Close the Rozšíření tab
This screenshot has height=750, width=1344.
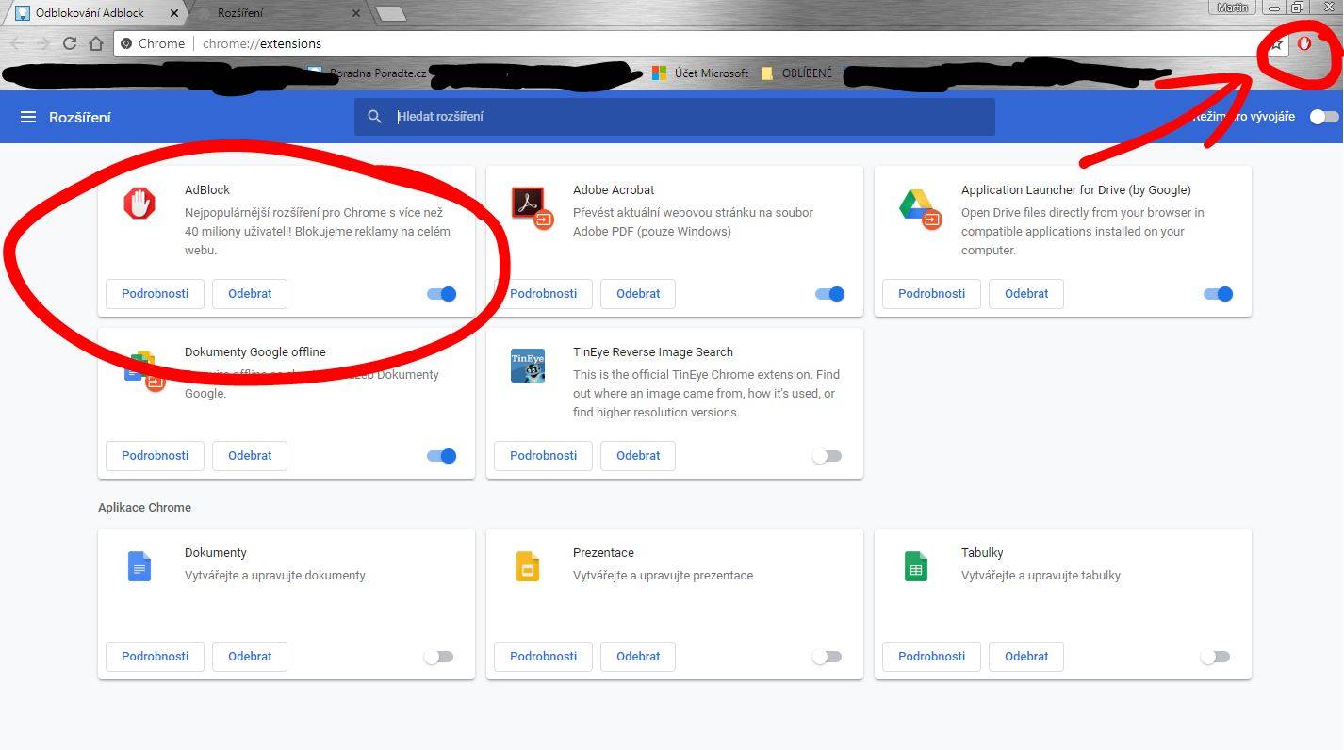coord(355,13)
